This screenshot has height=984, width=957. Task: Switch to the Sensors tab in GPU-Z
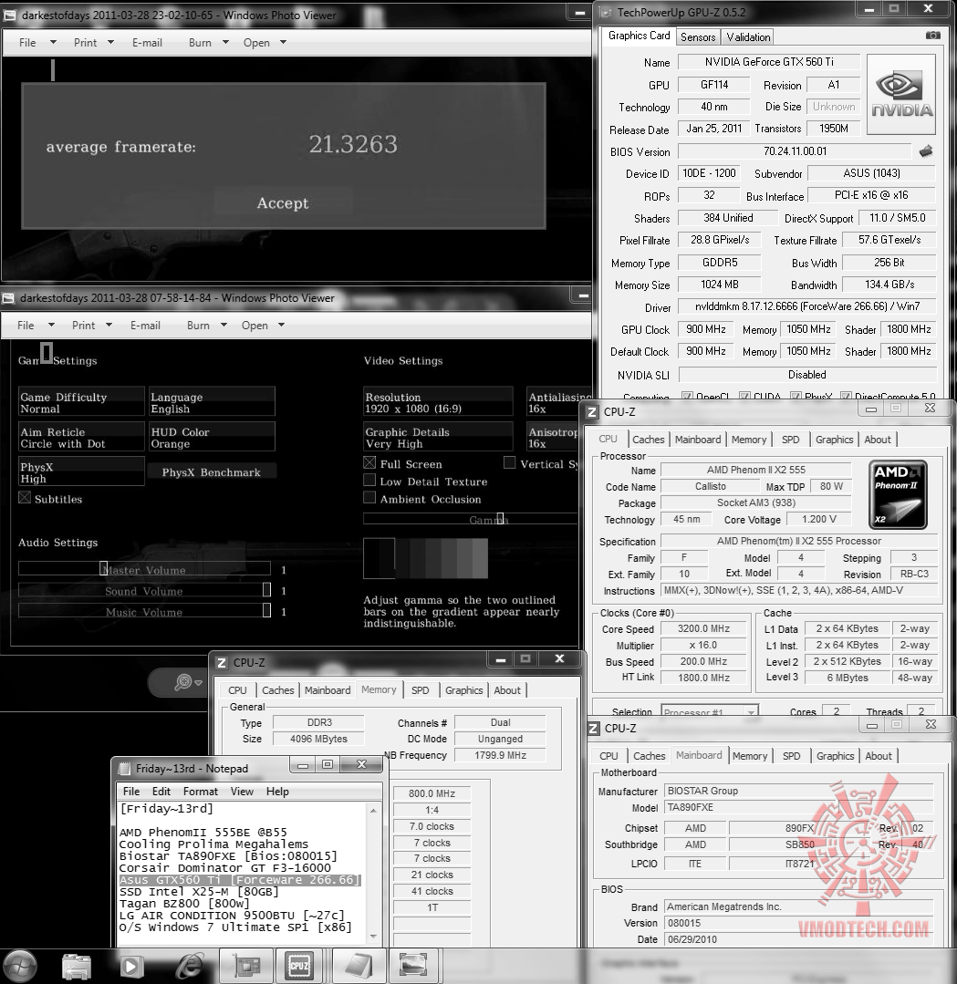698,37
